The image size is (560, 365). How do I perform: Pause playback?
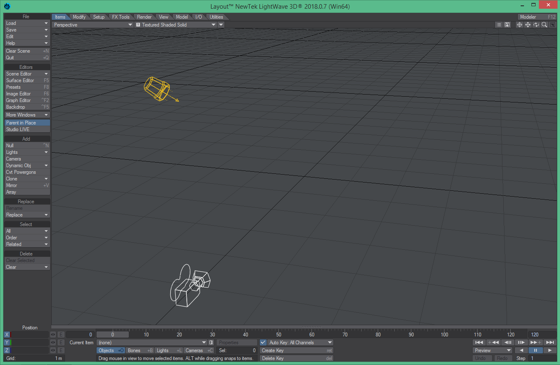pyautogui.click(x=536, y=350)
